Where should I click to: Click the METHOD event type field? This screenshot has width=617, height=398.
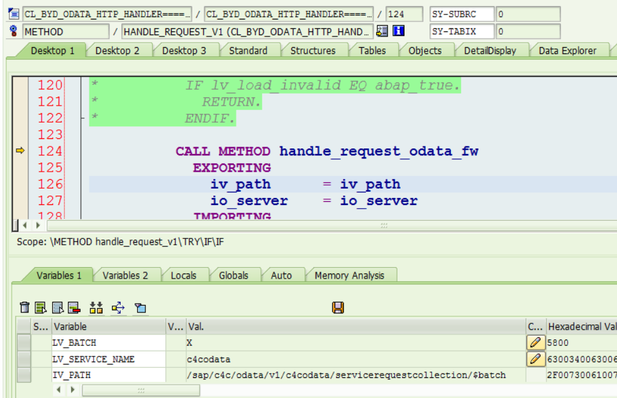point(65,31)
